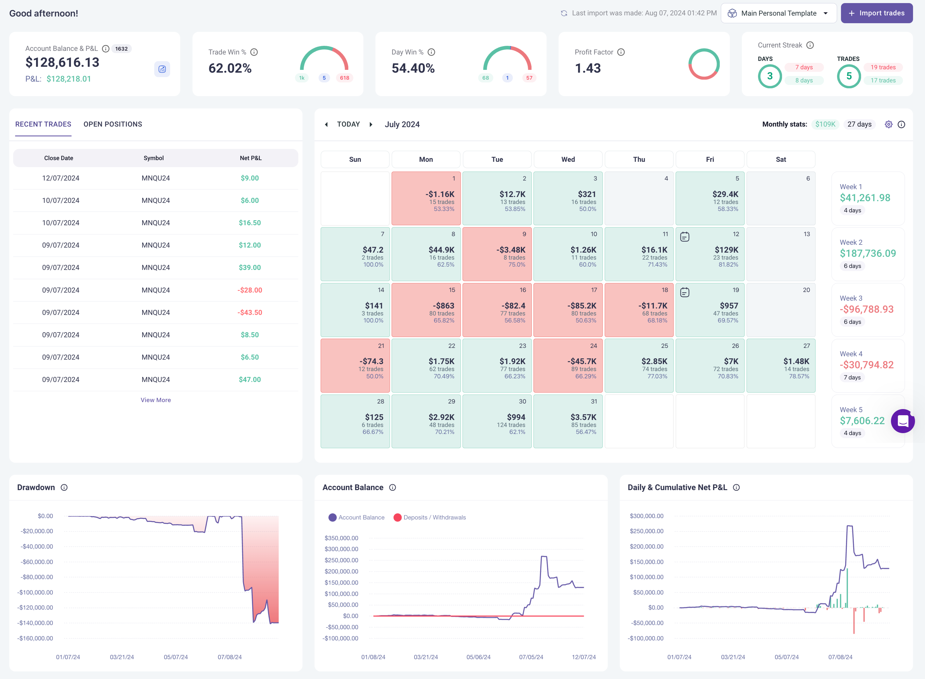The image size is (925, 679).
Task: Click info icon next to Account Balance & P&L
Action: click(x=106, y=49)
